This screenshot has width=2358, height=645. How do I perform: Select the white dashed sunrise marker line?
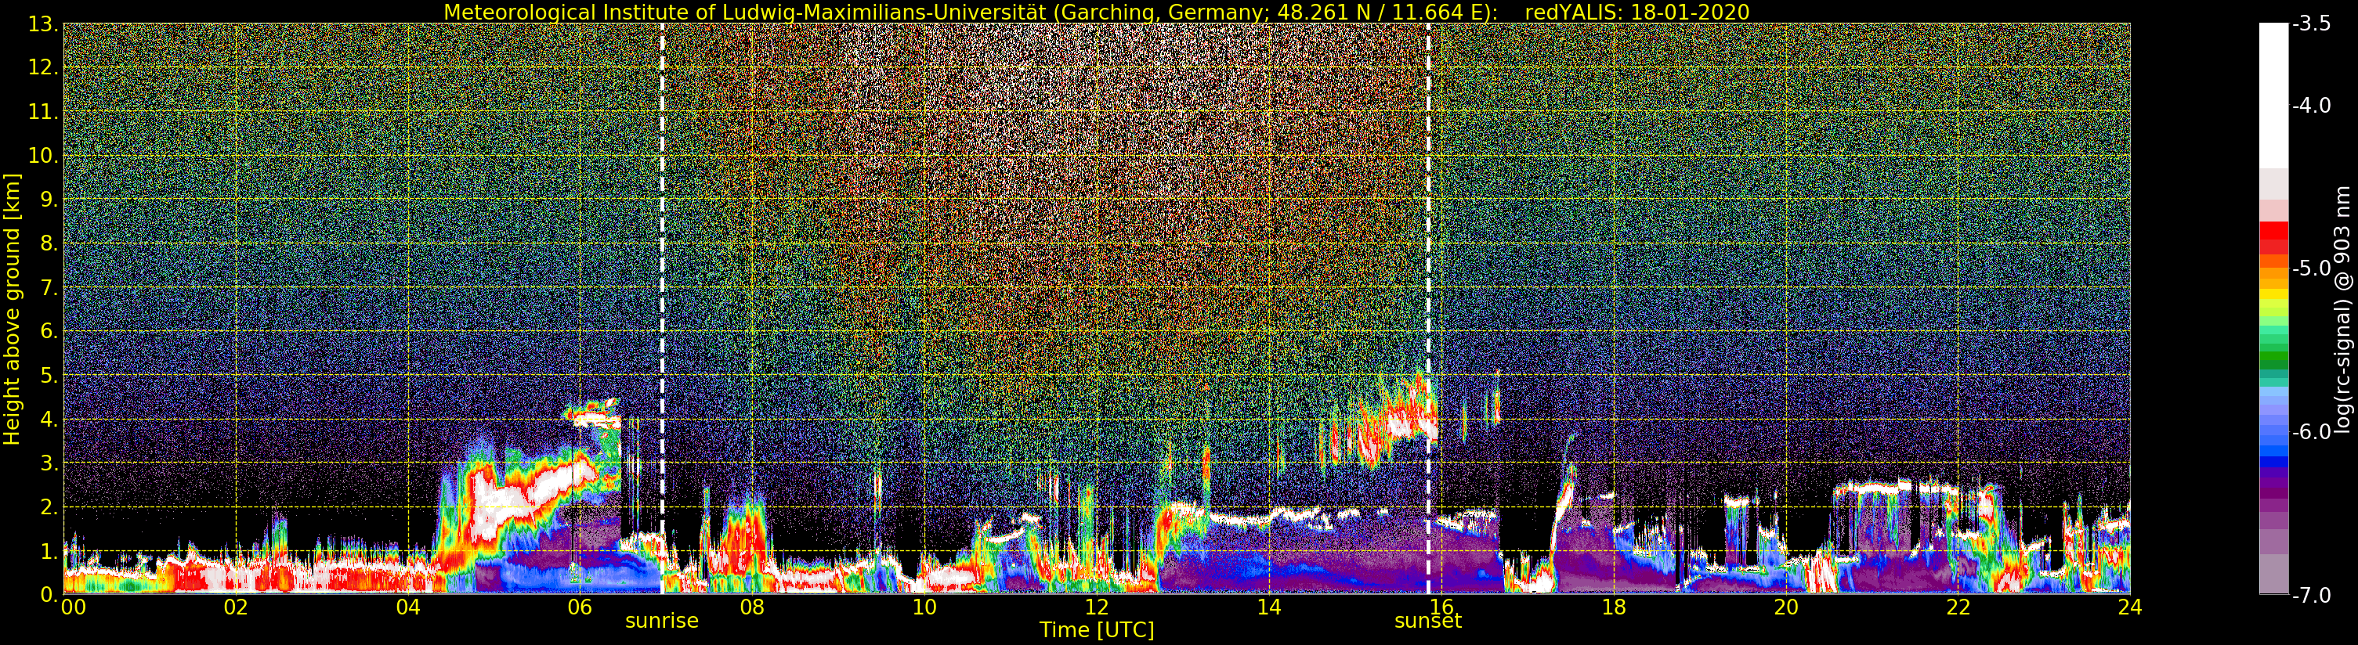(662, 308)
